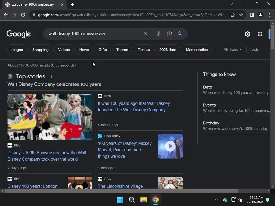Click the address bar URL

coord(132,15)
